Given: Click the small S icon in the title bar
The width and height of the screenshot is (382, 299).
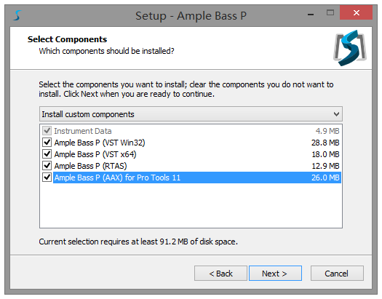Looking at the screenshot, I should (17, 15).
